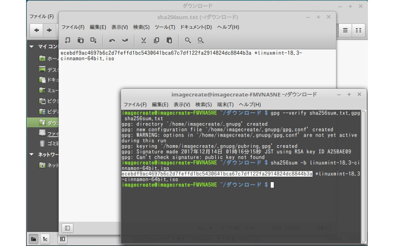Open ファイル (F) menu in file manager
This screenshot has height=246, width=394.
point(42,16)
